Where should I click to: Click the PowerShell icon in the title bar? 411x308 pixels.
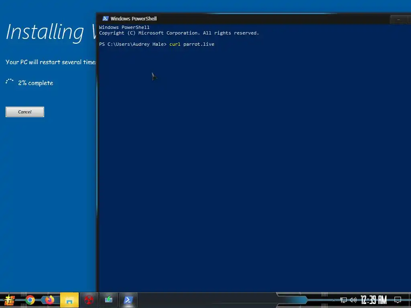[x=106, y=18]
